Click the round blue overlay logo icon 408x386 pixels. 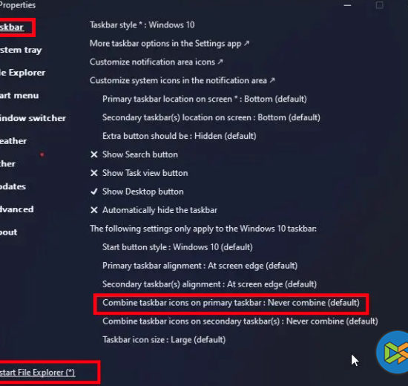tap(392, 352)
